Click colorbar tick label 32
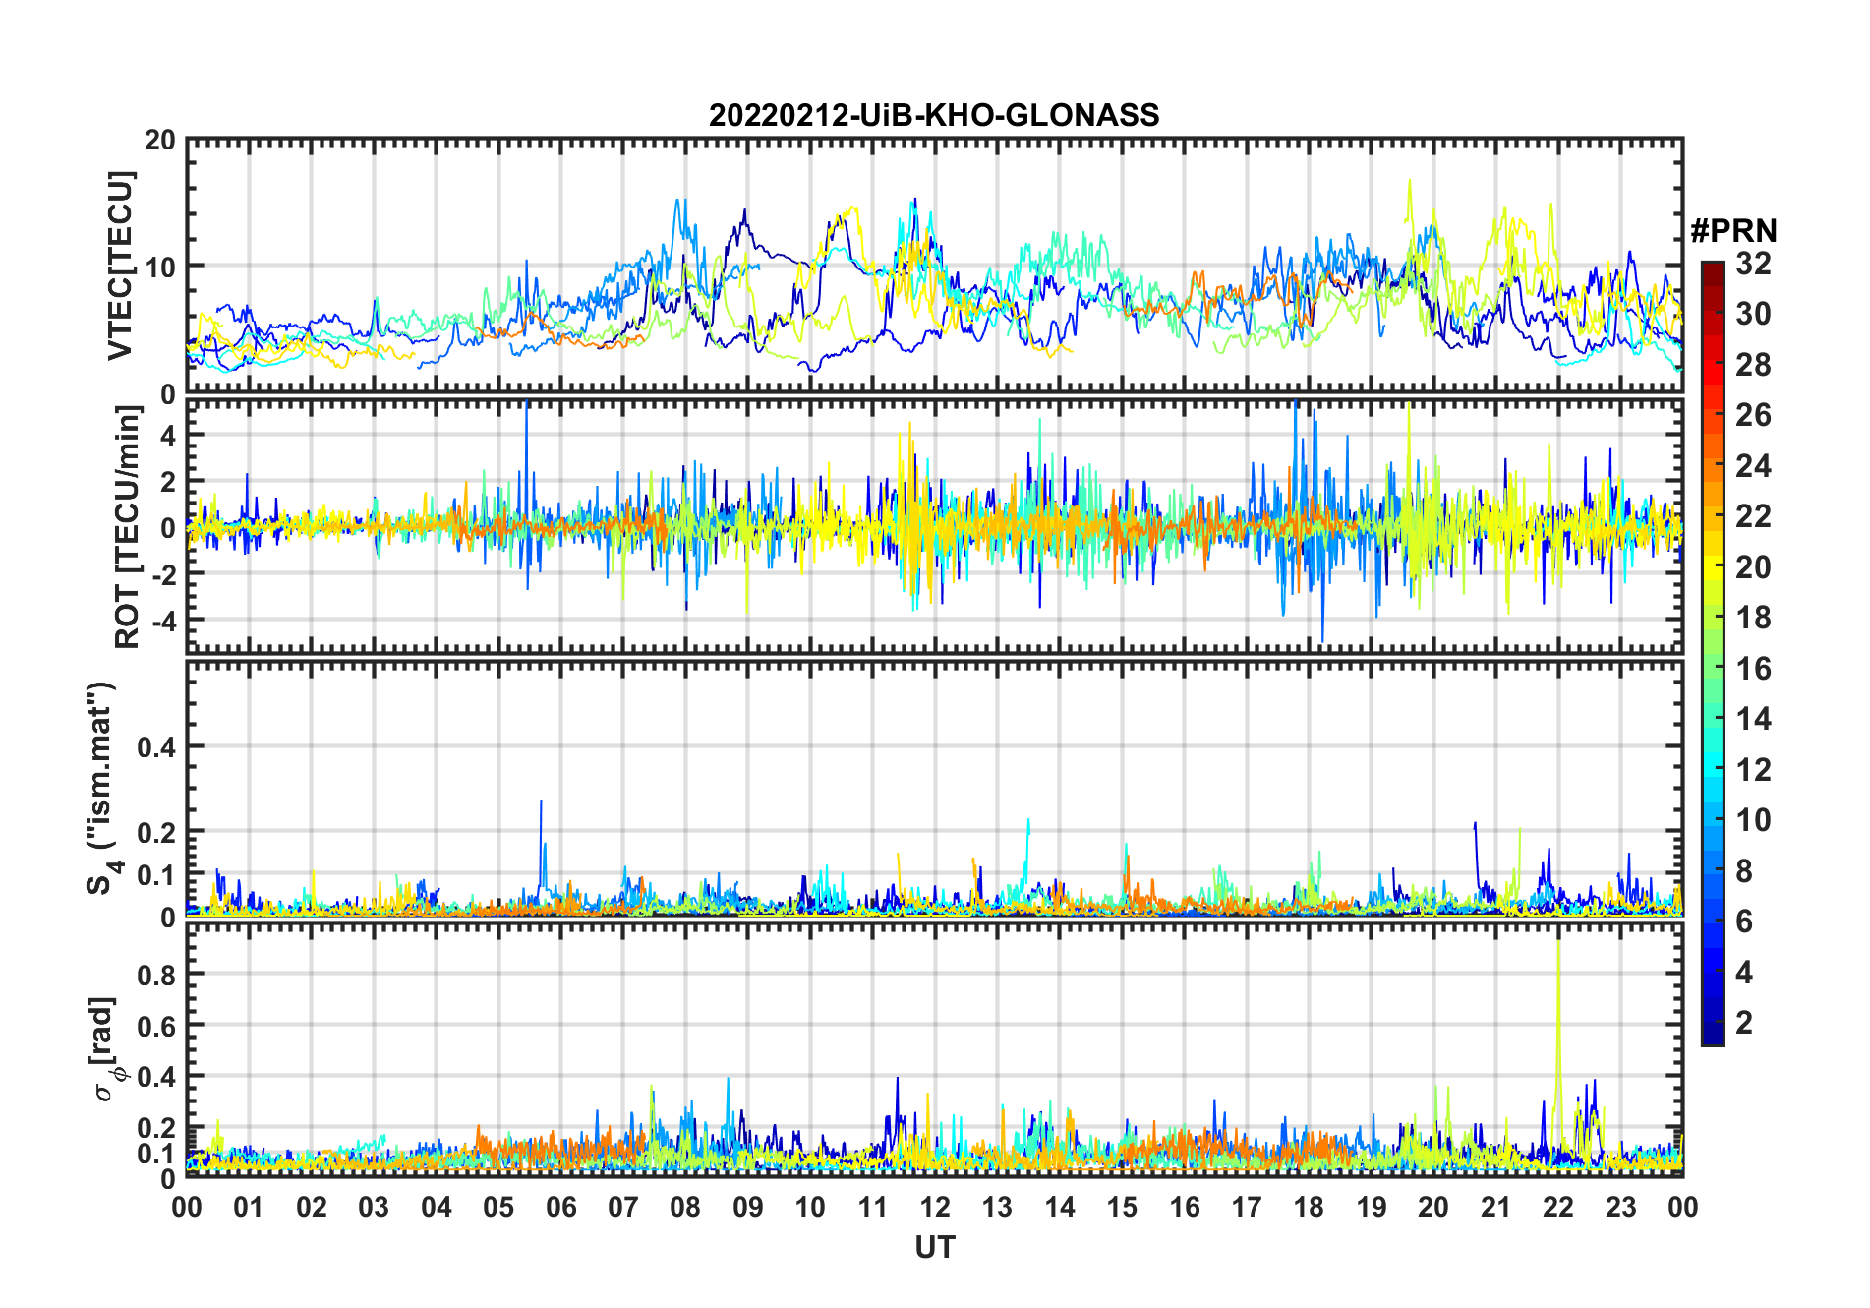This screenshot has width=1870, height=1308. click(1754, 264)
